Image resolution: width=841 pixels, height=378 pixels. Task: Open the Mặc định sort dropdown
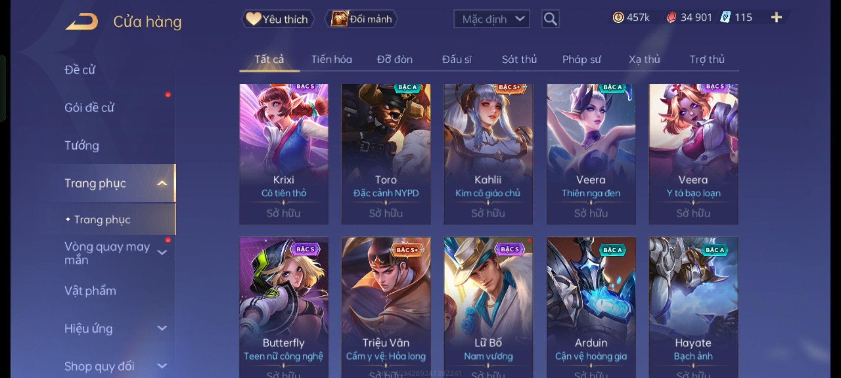[x=492, y=19]
